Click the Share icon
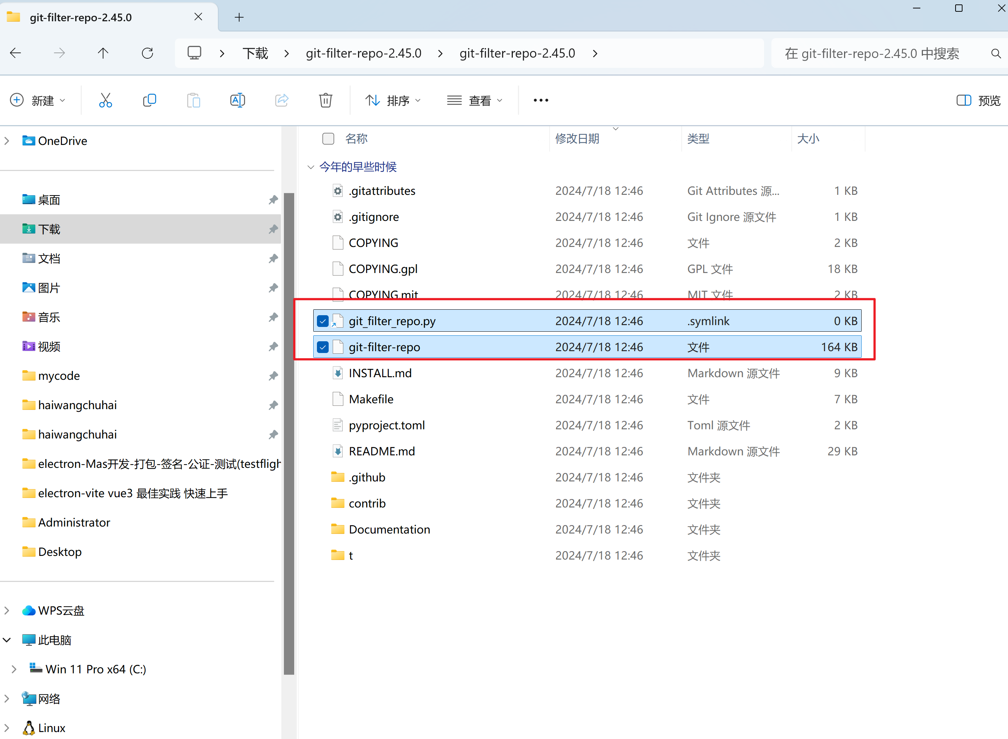Screen dimensions: 1008x739 (282, 100)
